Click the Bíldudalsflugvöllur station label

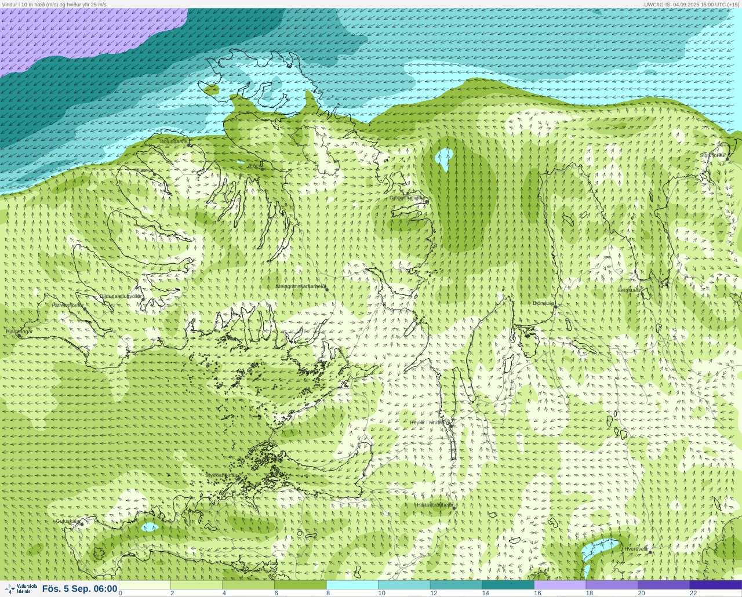point(121,296)
